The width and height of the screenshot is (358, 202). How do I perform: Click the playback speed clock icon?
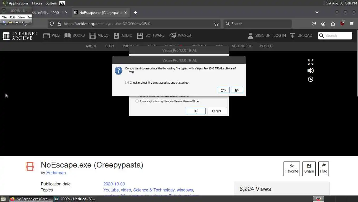(x=311, y=79)
